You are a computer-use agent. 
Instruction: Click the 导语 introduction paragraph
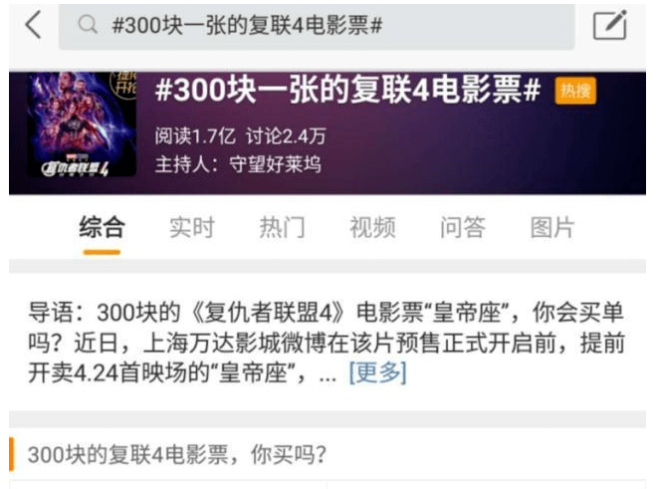tap(327, 343)
